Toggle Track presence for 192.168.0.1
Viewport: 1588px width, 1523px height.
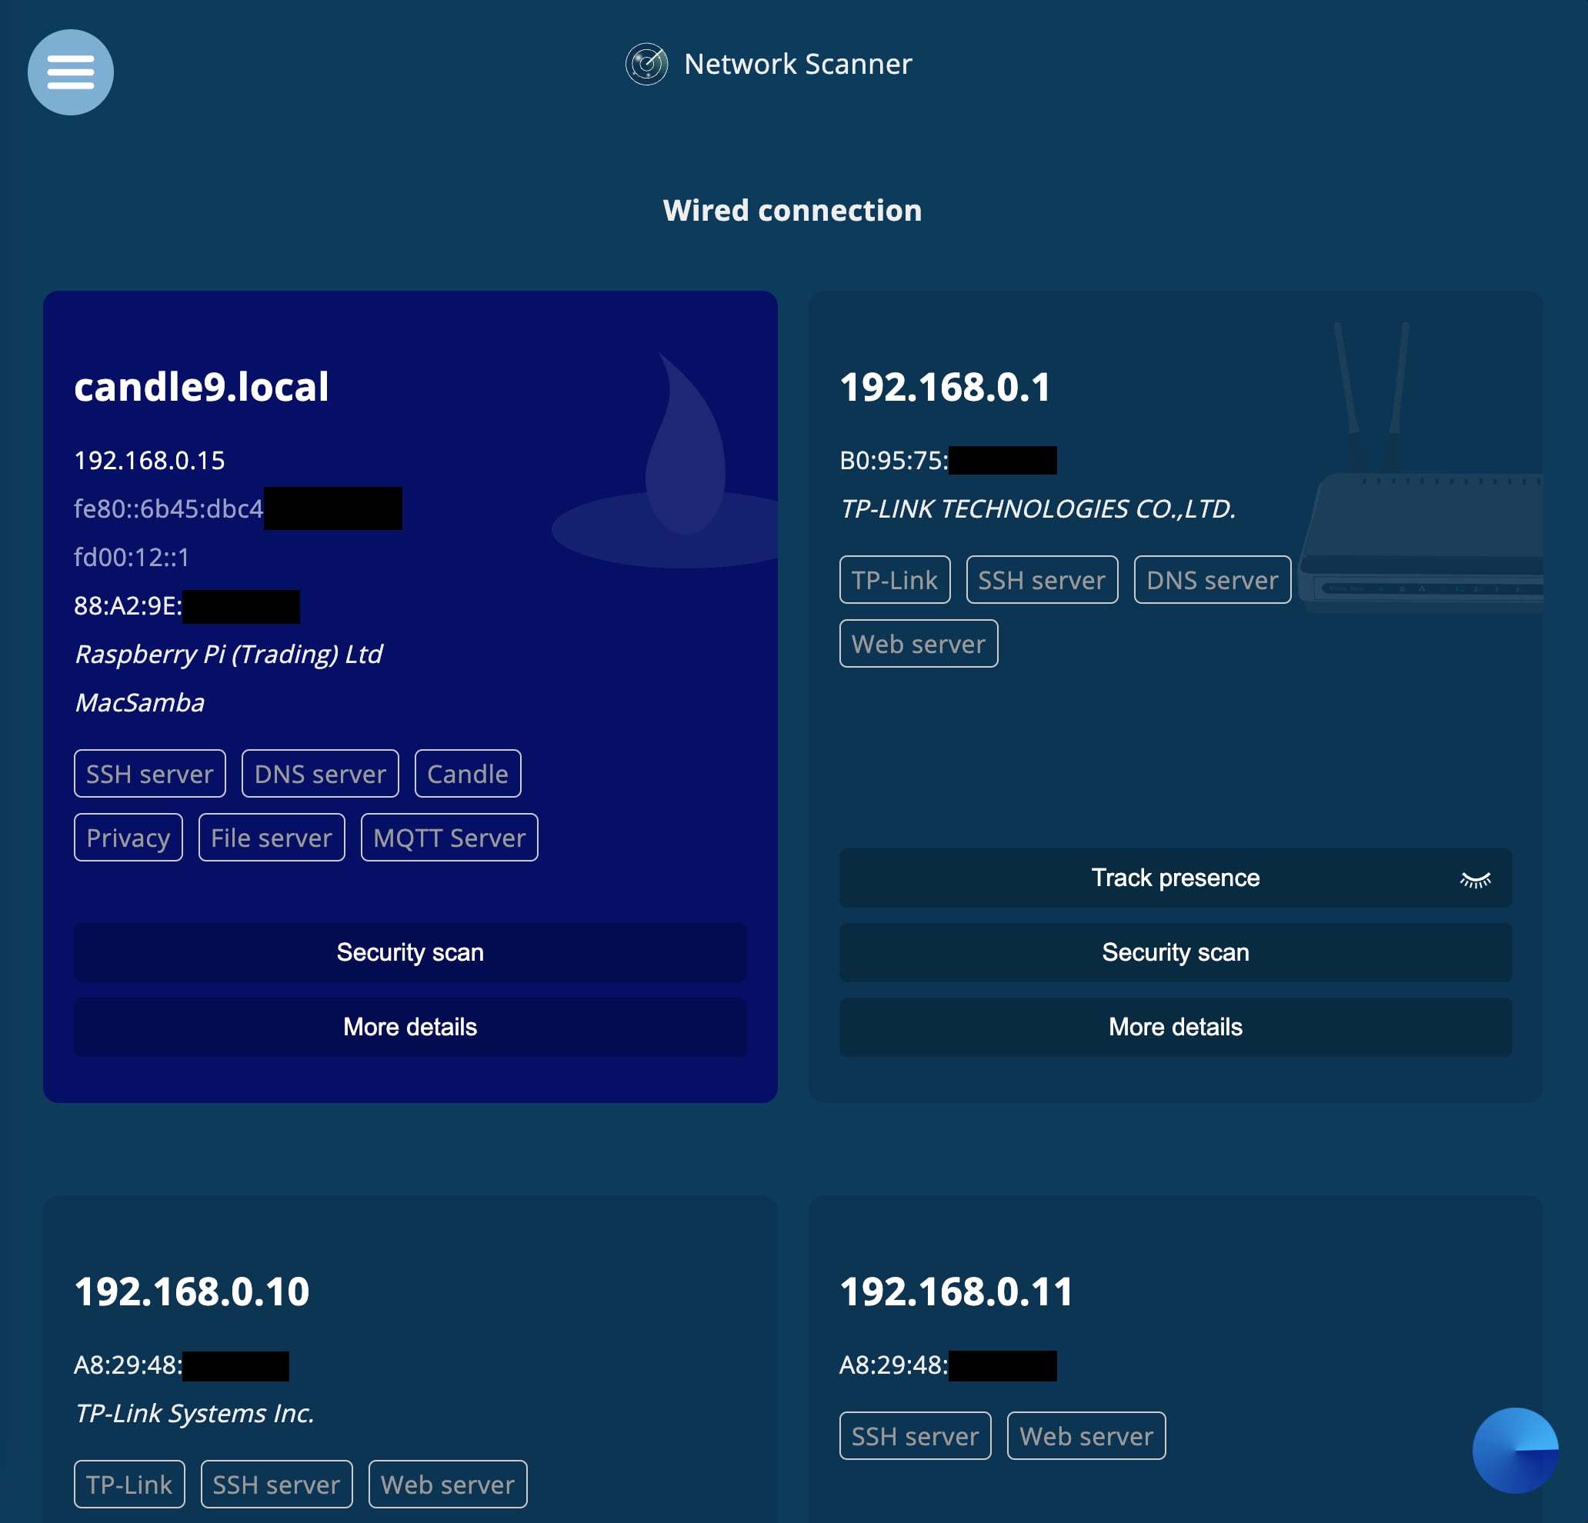(x=1174, y=878)
